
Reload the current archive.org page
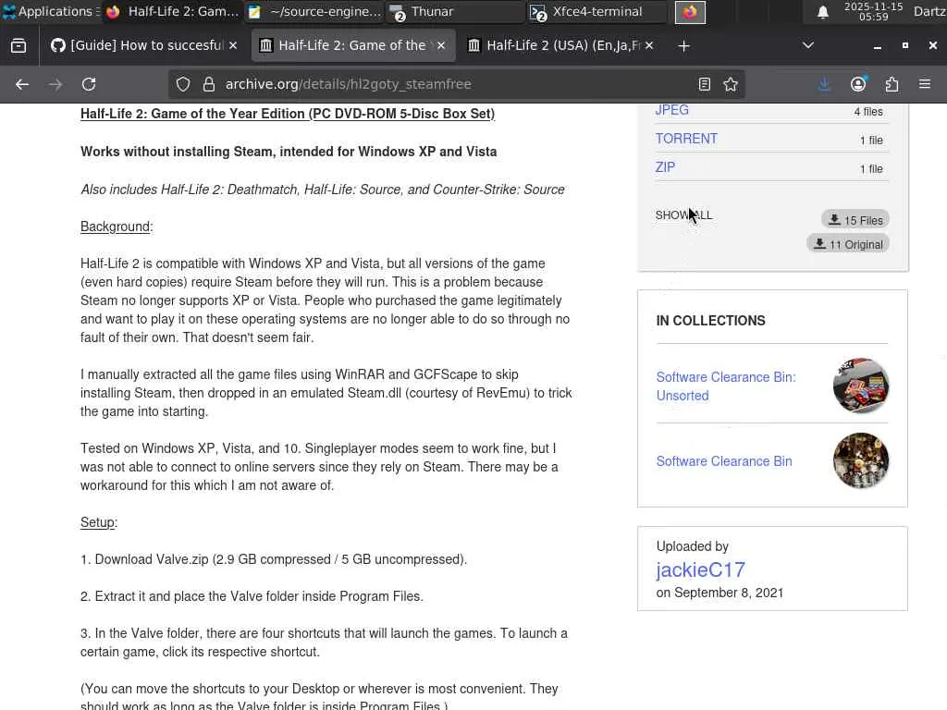coord(89,84)
